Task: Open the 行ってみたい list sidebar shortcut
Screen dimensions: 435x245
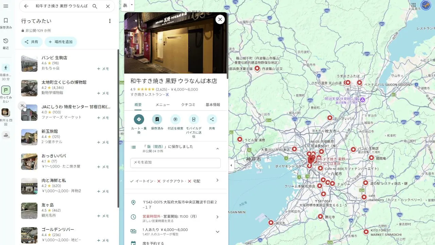Action: (x=6, y=95)
